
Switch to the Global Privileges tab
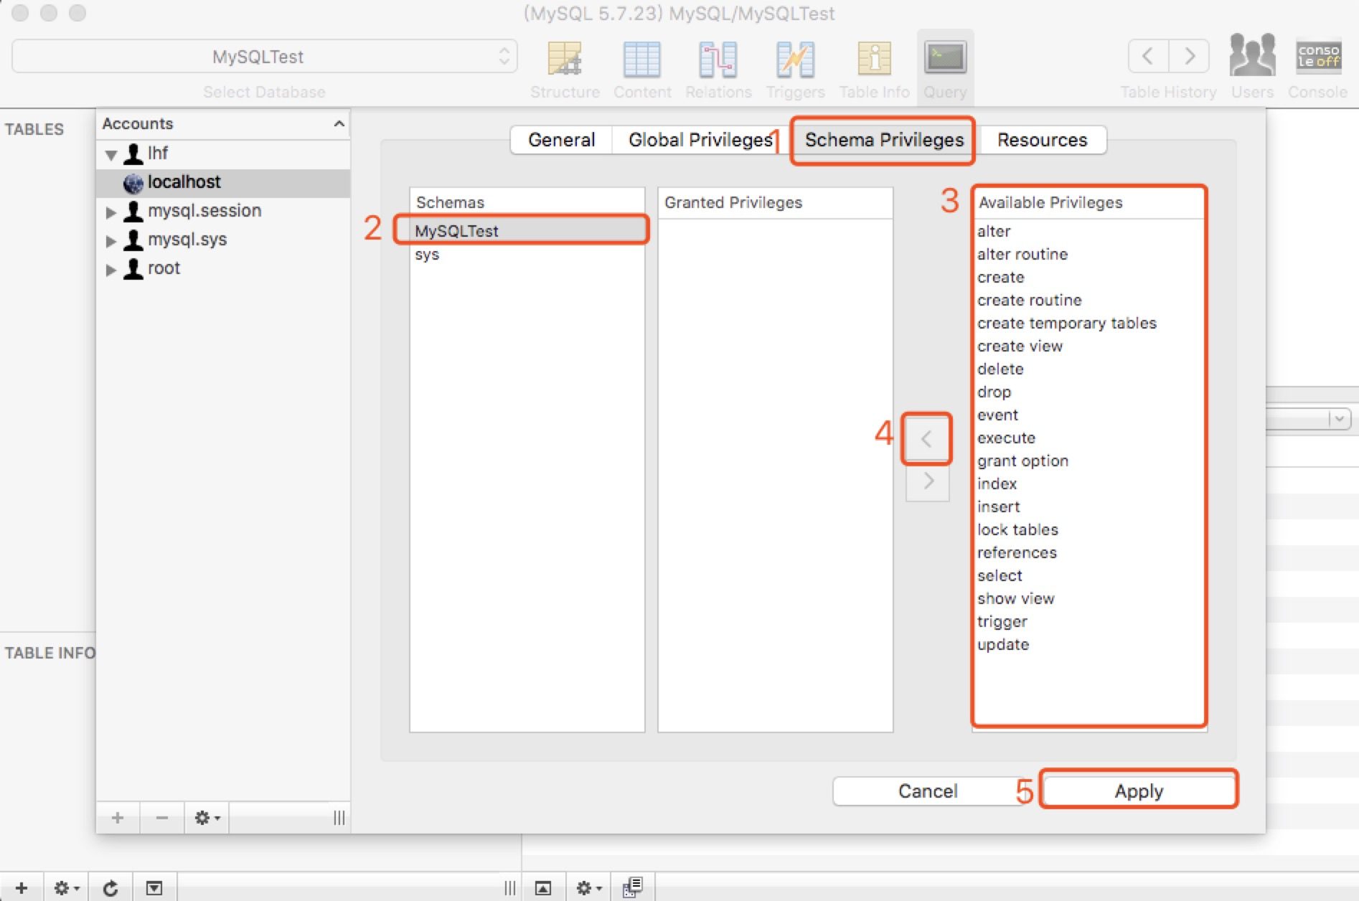[700, 140]
